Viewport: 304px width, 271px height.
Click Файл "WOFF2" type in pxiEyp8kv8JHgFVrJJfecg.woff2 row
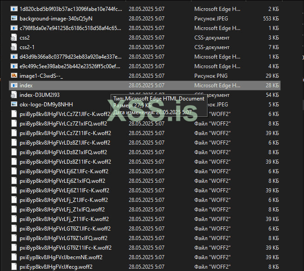(212, 267)
